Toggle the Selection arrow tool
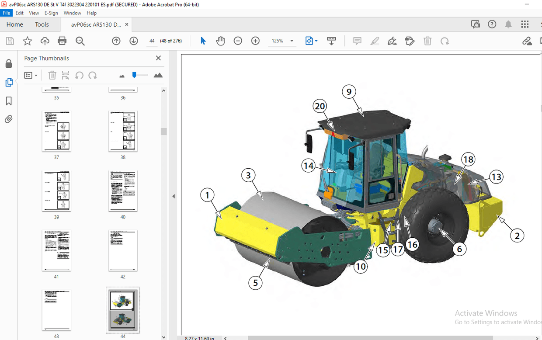Screen dimensions: 542x340 click(x=203, y=41)
